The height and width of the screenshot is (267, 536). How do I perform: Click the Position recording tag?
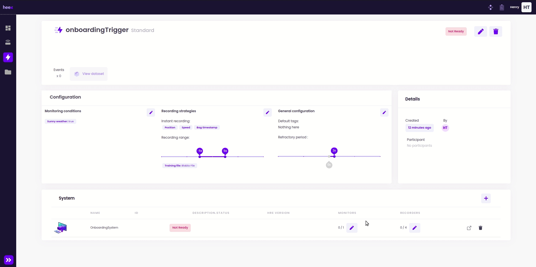pos(170,128)
